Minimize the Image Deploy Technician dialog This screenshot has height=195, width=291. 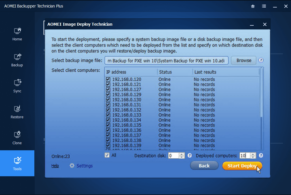pyautogui.click(x=252, y=25)
